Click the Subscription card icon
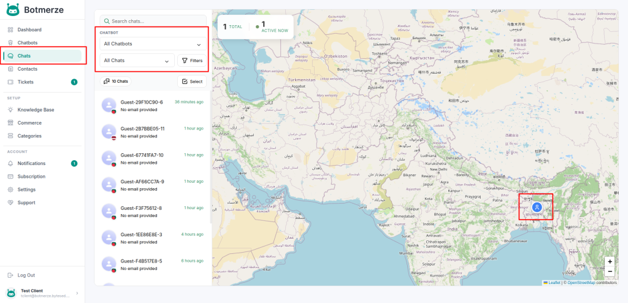Screen dimensions: 628x303 (x=10, y=177)
